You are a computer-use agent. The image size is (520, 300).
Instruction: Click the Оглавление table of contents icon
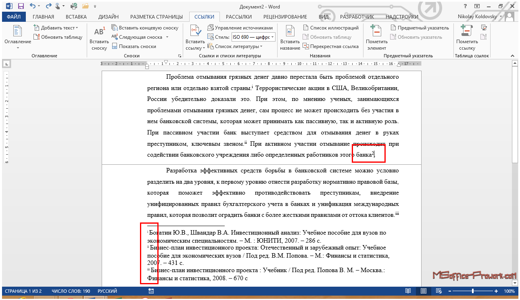tap(17, 31)
